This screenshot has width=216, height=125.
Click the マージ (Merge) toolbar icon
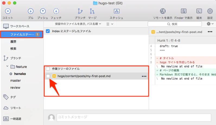92,11
